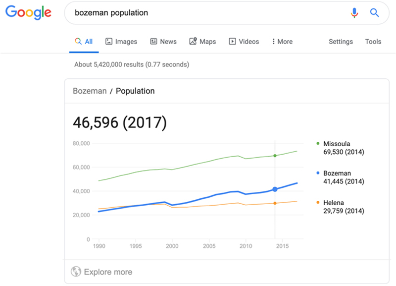
Task: Click the Maps tab pin icon
Action: click(x=193, y=41)
